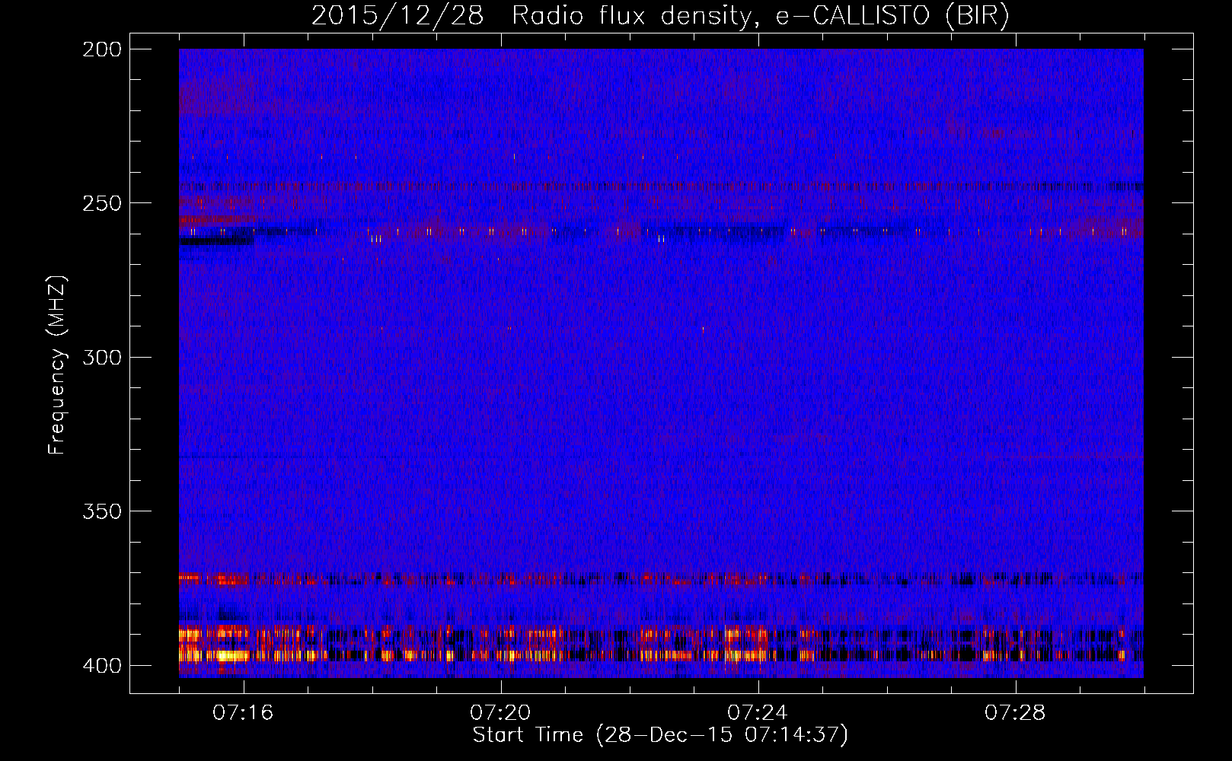Click the black horizontal streak near 262 MHz

click(x=216, y=241)
